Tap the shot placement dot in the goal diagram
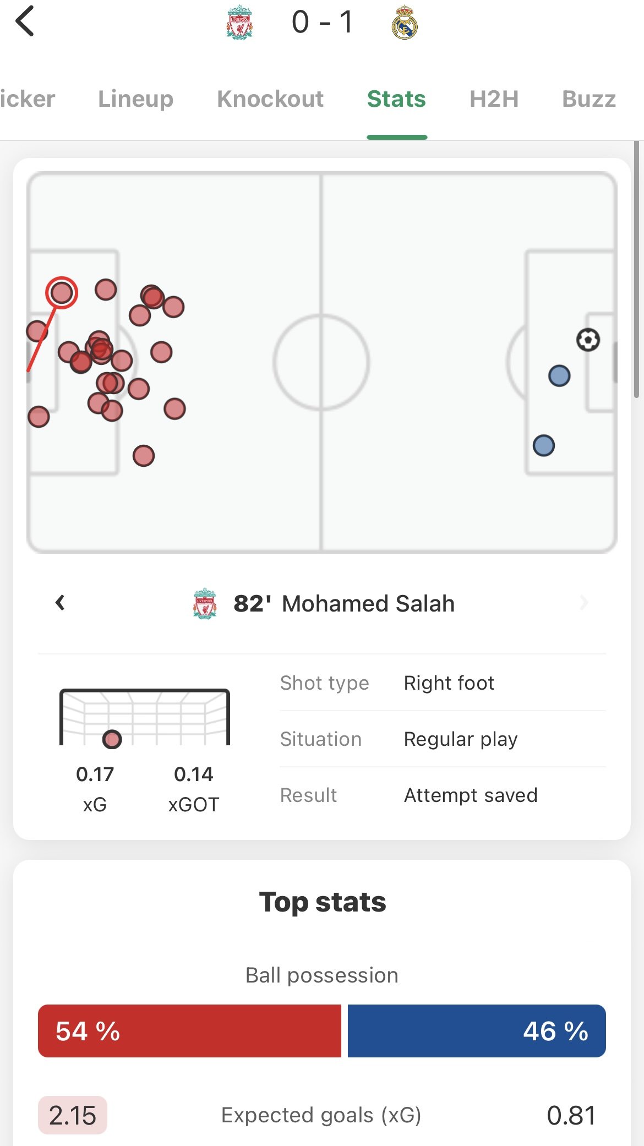Viewport: 644px width, 1146px height. click(x=112, y=739)
